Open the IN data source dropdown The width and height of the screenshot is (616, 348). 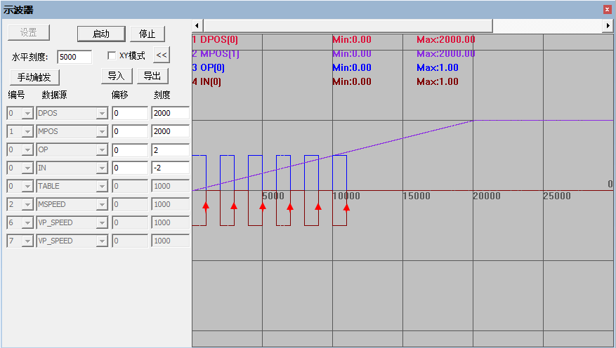[x=102, y=168]
